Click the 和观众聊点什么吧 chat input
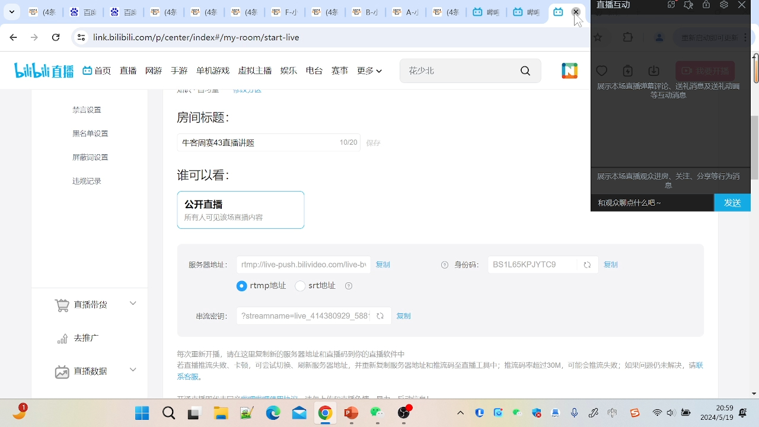Viewport: 759px width, 427px height. coord(652,203)
